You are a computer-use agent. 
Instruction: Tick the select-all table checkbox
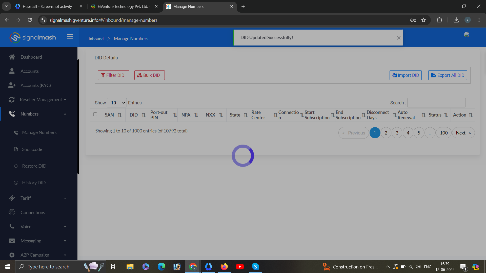(x=95, y=115)
